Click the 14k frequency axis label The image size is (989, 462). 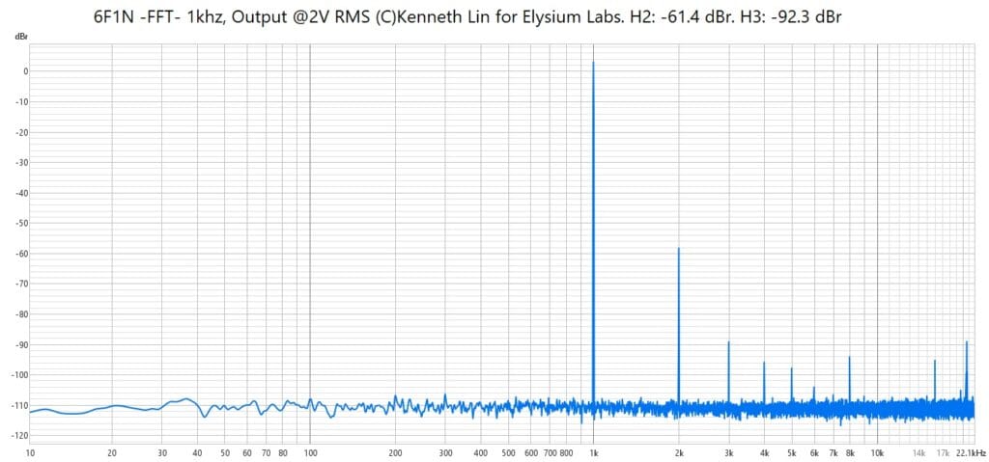click(918, 453)
